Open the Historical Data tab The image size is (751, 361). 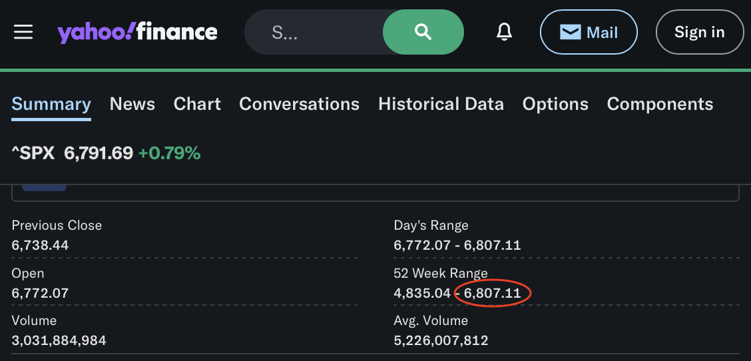point(441,104)
